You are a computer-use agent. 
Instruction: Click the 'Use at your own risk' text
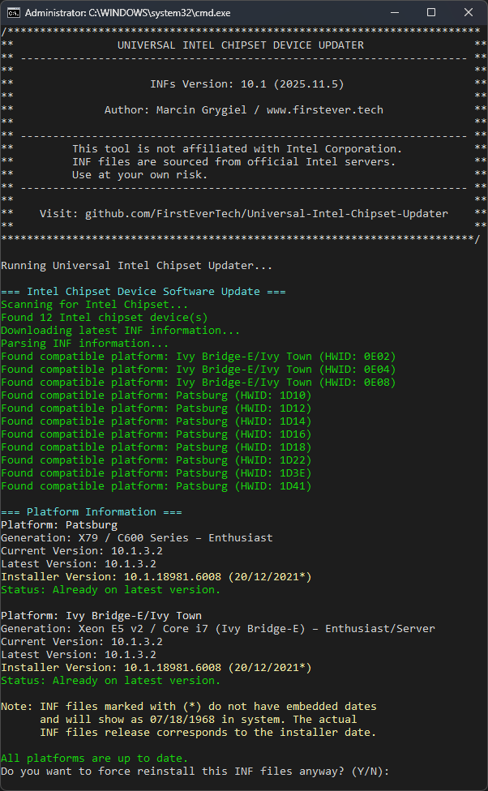pyautogui.click(x=139, y=174)
